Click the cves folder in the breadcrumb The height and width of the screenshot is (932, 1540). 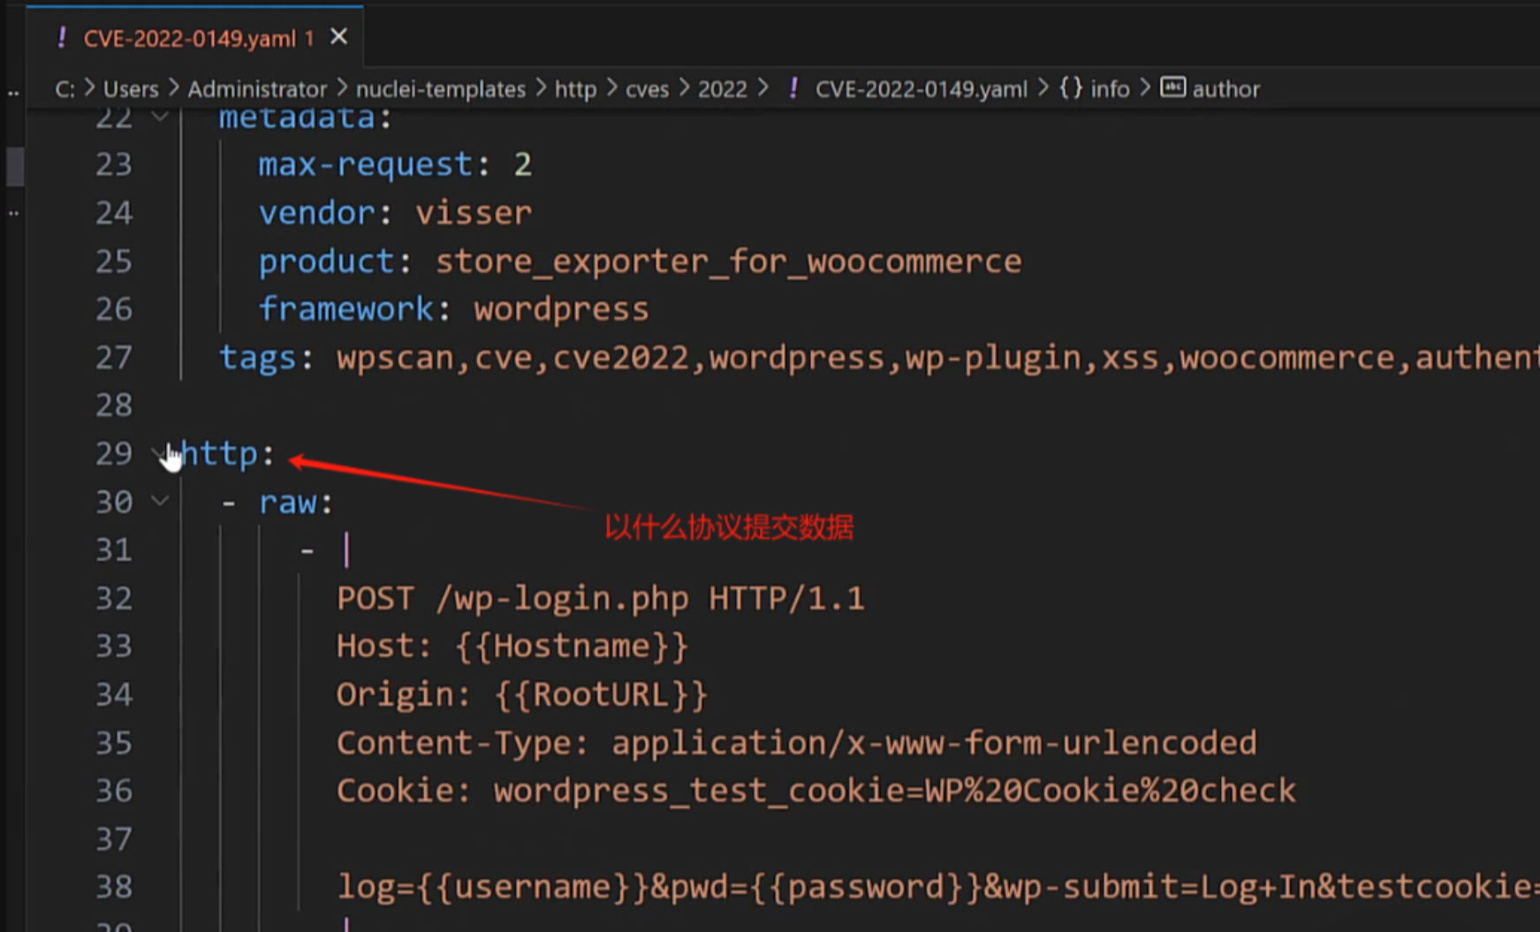pyautogui.click(x=647, y=89)
